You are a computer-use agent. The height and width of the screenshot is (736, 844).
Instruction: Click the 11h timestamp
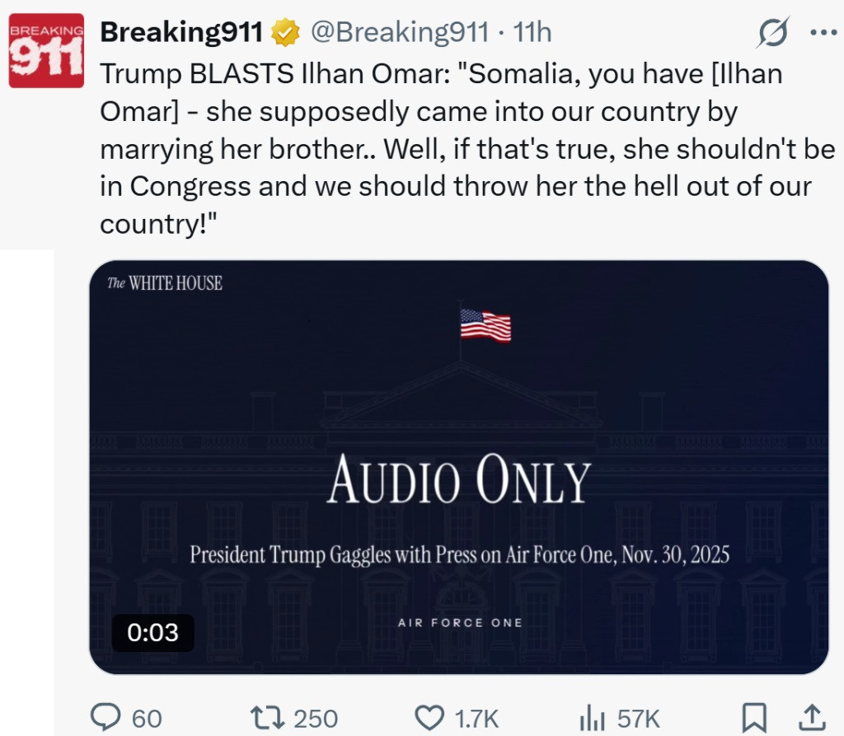[532, 33]
